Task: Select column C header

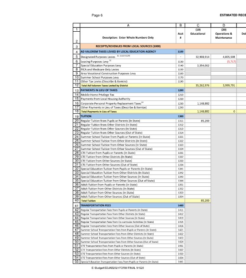Action: (198, 25)
